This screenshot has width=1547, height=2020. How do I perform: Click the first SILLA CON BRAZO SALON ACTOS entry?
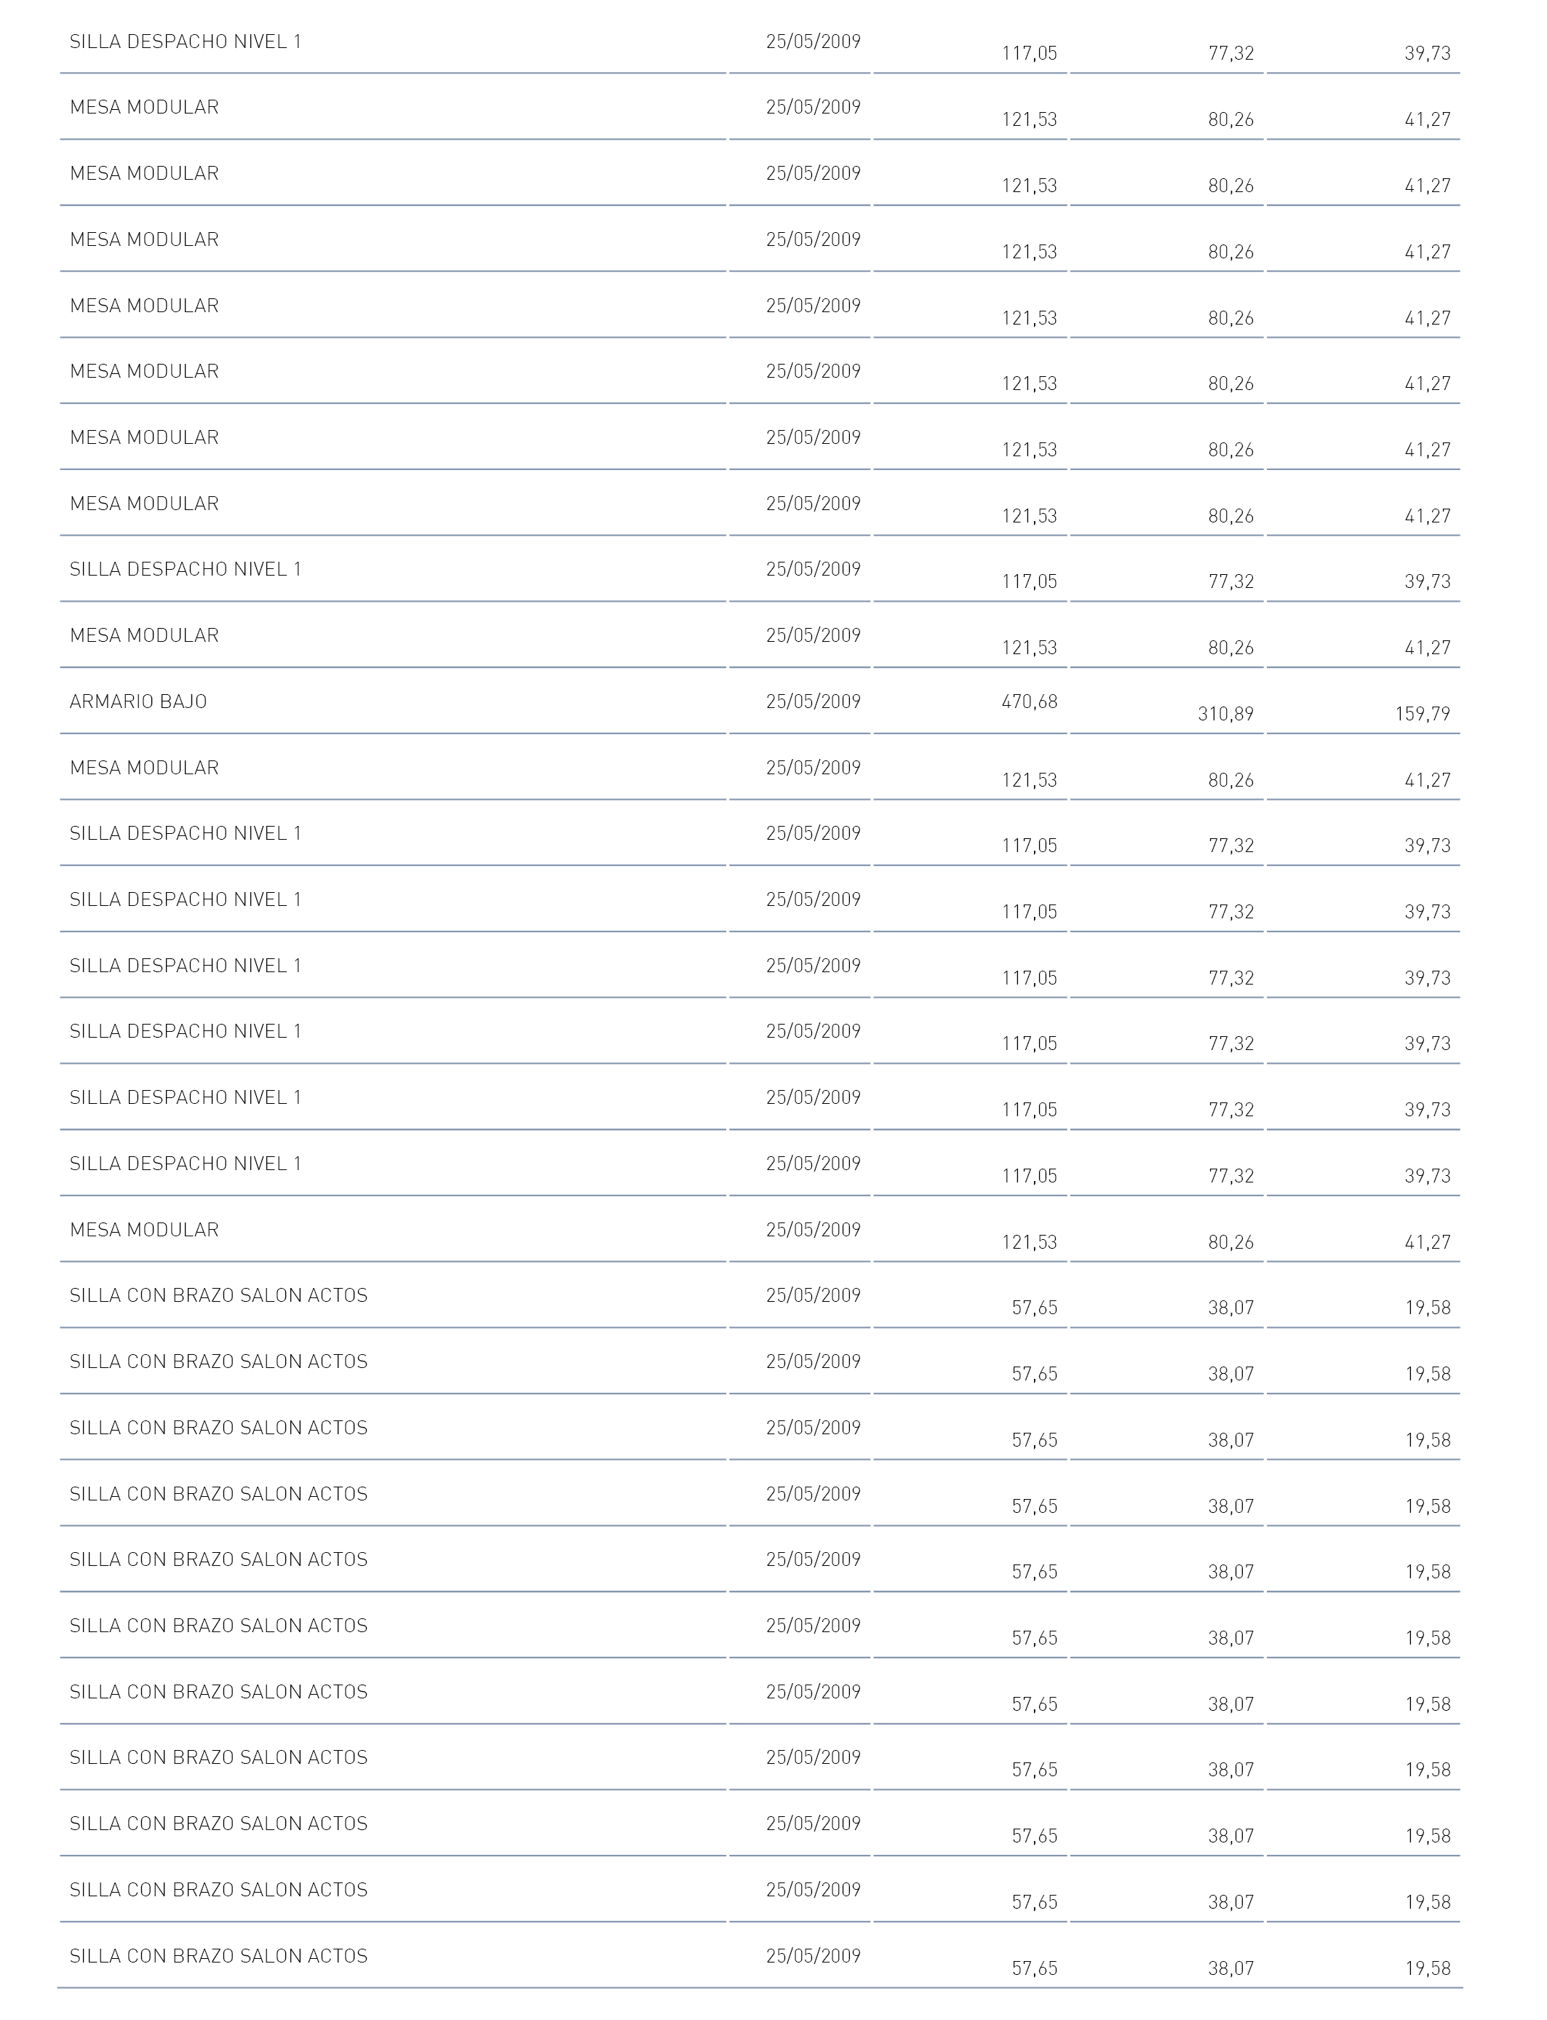pos(218,1295)
